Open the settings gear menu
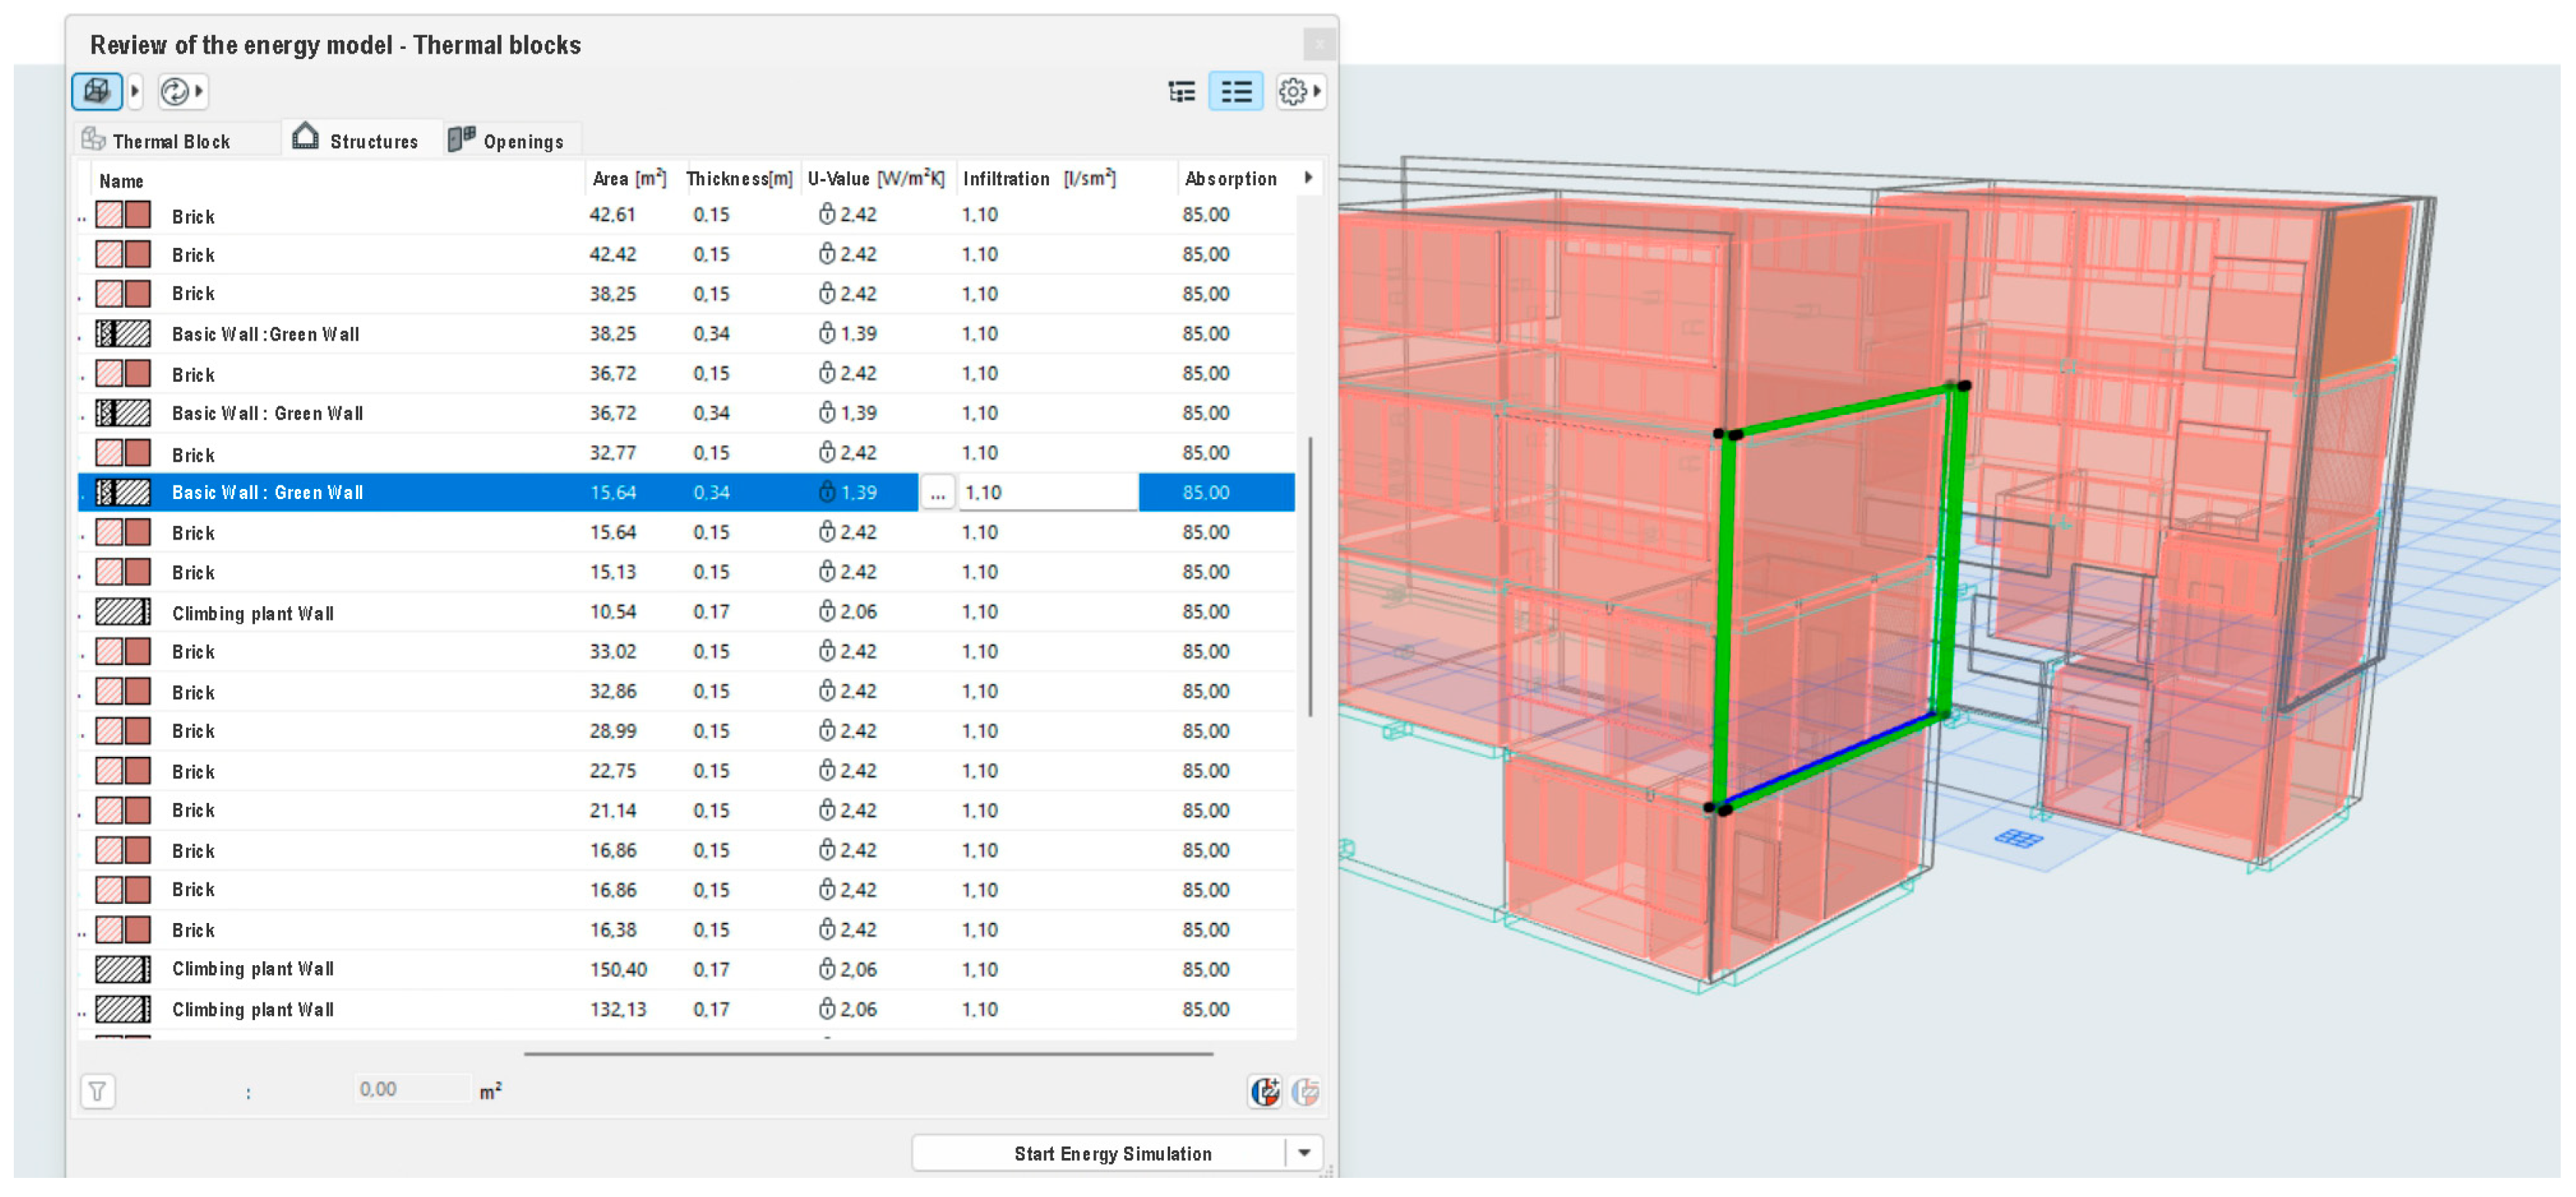Image resolution: width=2576 pixels, height=1197 pixels. pyautogui.click(x=1292, y=92)
